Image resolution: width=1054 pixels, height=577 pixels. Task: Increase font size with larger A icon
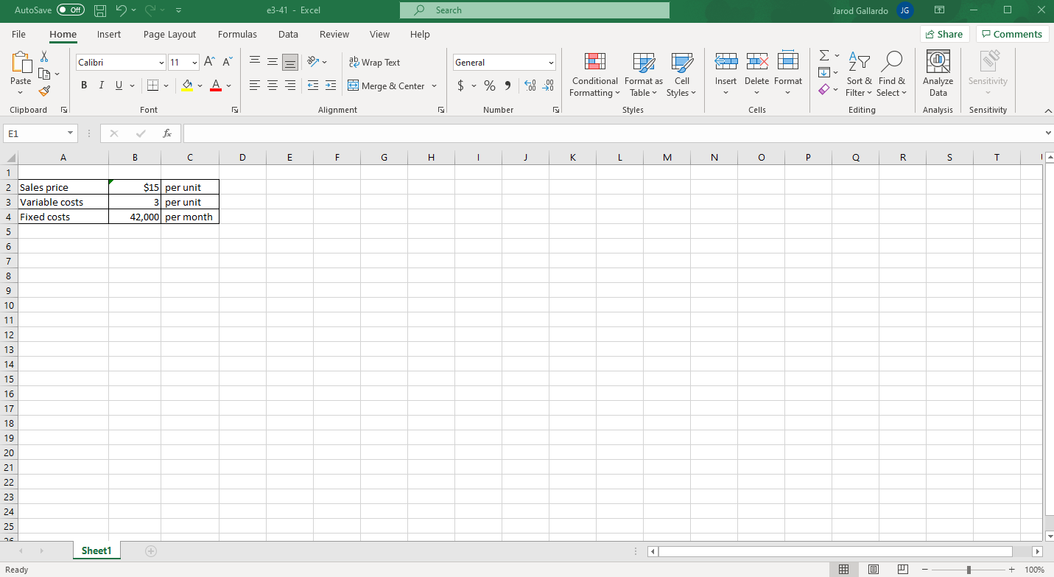click(x=208, y=63)
